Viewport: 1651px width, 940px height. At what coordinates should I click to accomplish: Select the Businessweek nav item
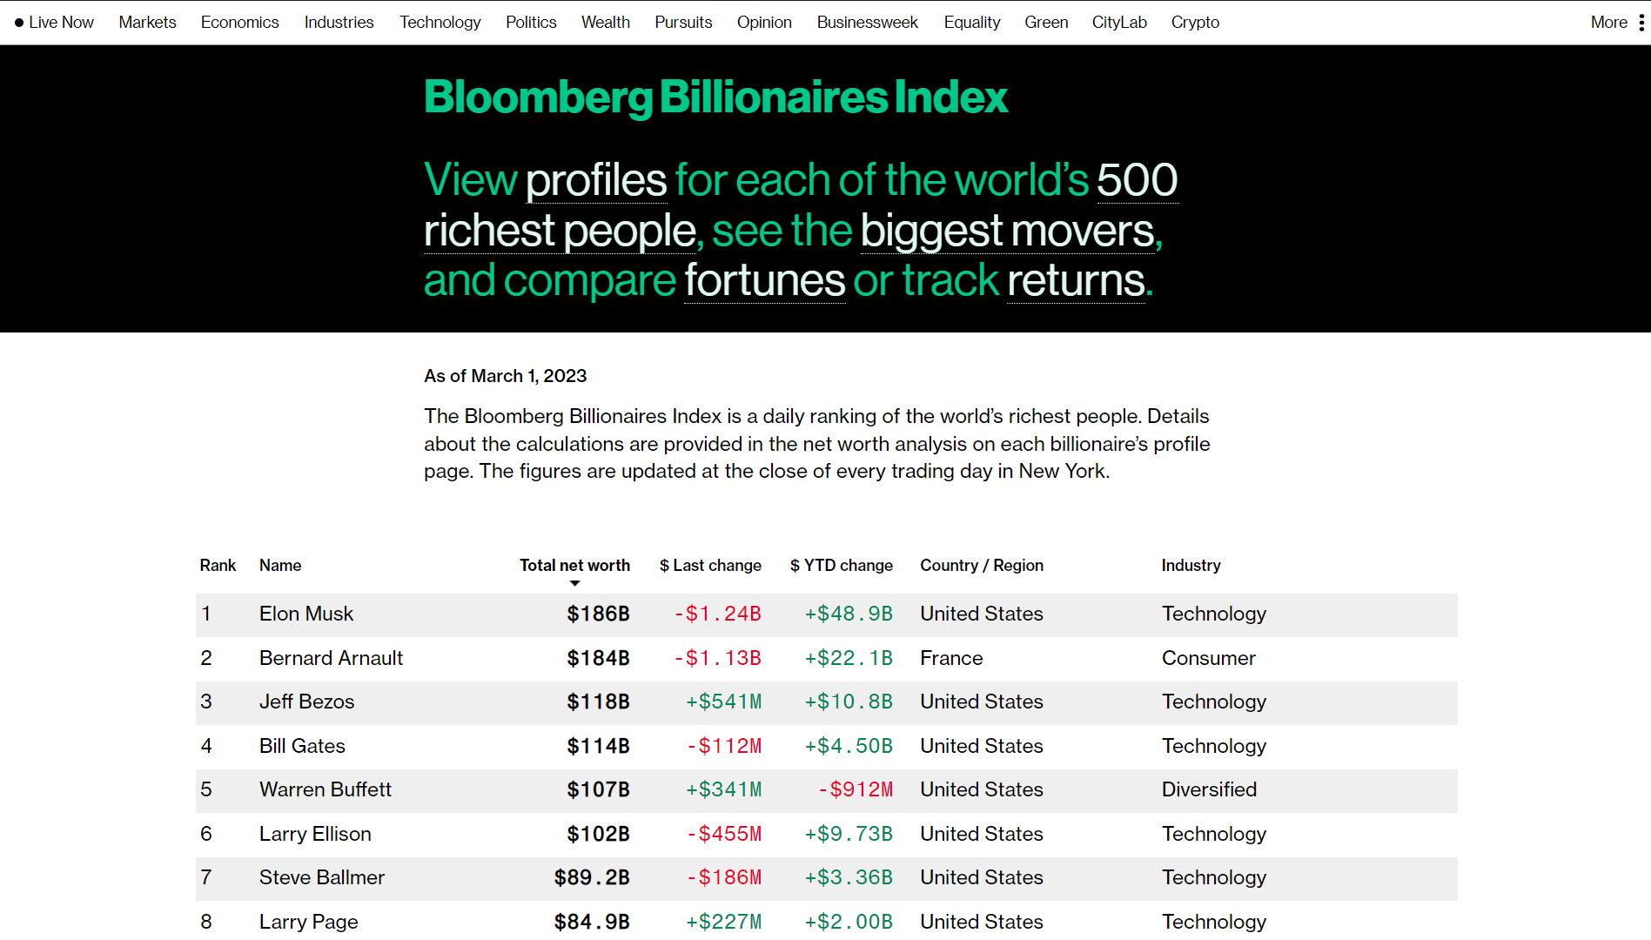[867, 23]
